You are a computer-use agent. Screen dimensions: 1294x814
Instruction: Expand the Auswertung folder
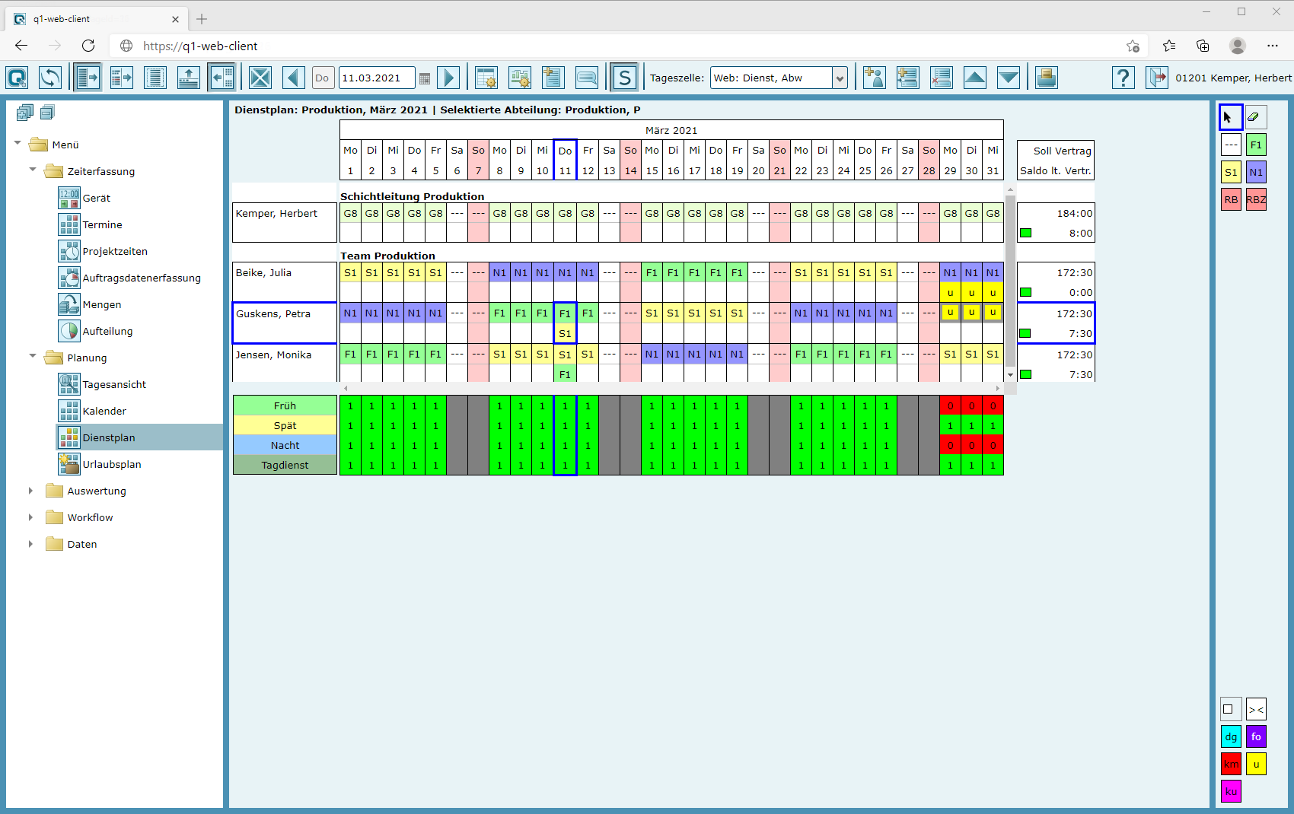pos(30,491)
